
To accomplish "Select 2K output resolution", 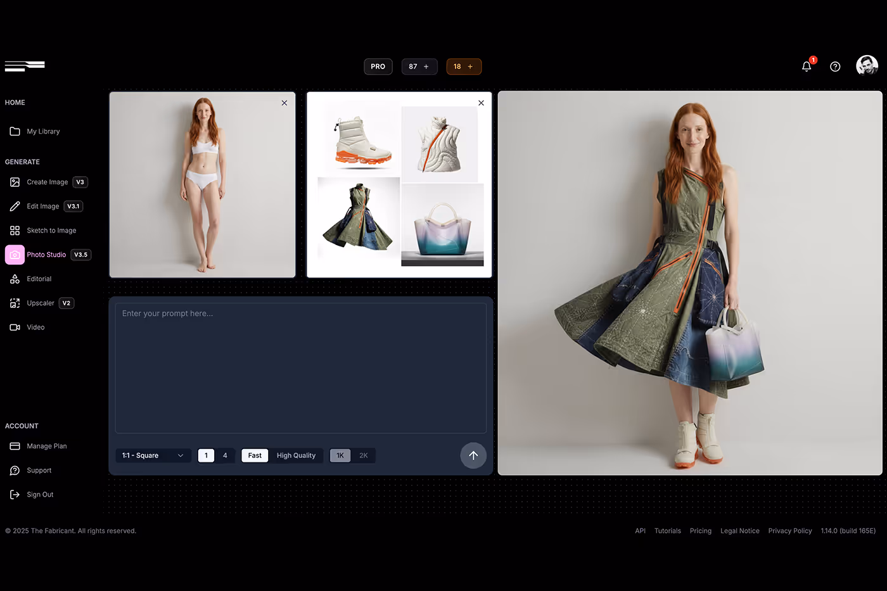I will (364, 455).
